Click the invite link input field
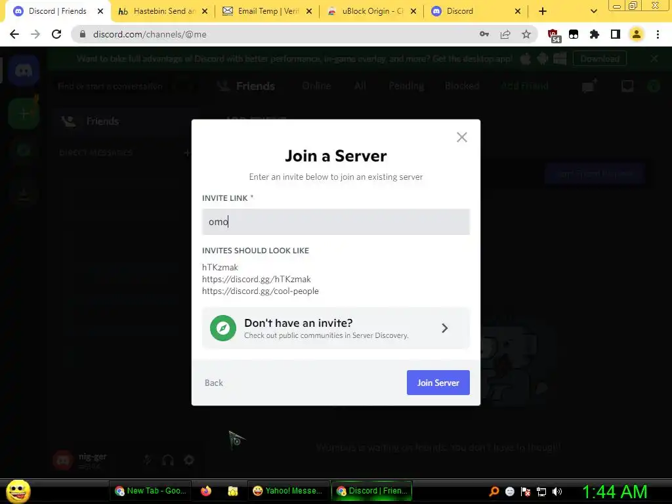 [335, 222]
